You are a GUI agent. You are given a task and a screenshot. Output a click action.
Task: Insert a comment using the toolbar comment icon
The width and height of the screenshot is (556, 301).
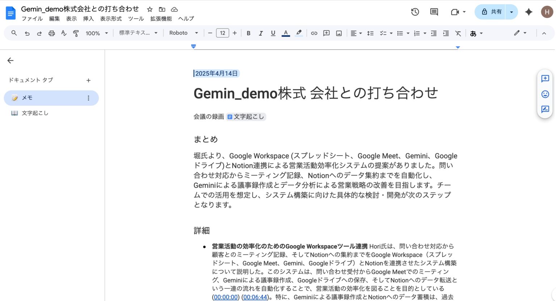coord(326,33)
